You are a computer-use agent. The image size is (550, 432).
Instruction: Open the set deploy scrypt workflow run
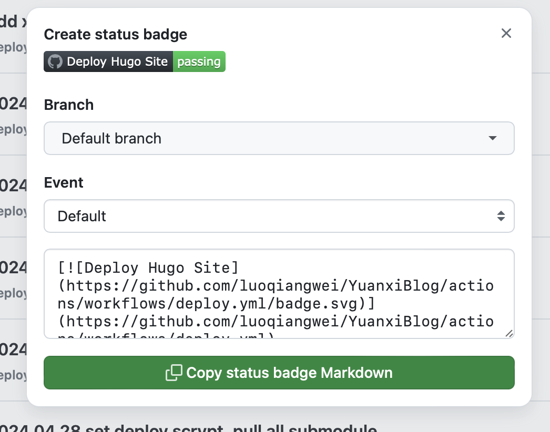tap(189, 427)
